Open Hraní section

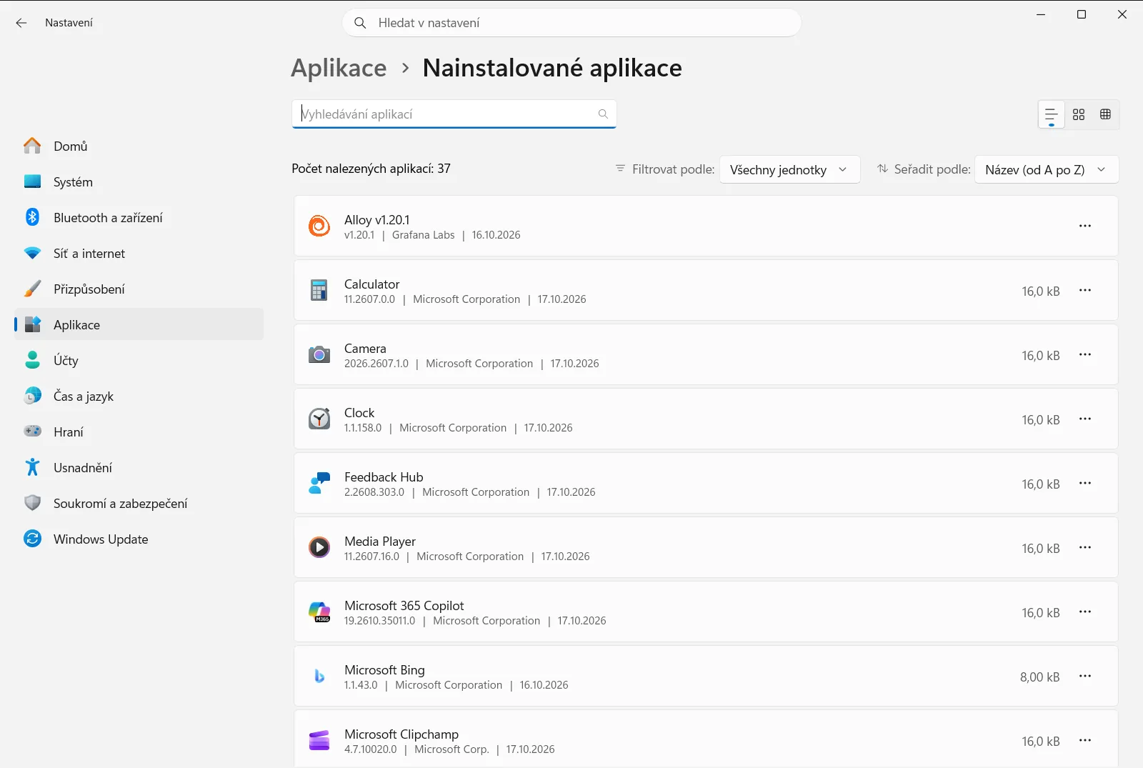pyautogui.click(x=139, y=432)
